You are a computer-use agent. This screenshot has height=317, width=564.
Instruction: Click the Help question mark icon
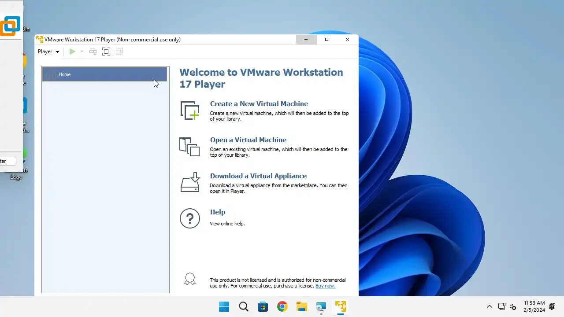(190, 218)
